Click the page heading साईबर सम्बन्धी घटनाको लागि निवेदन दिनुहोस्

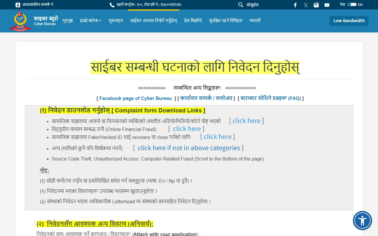[x=195, y=68]
